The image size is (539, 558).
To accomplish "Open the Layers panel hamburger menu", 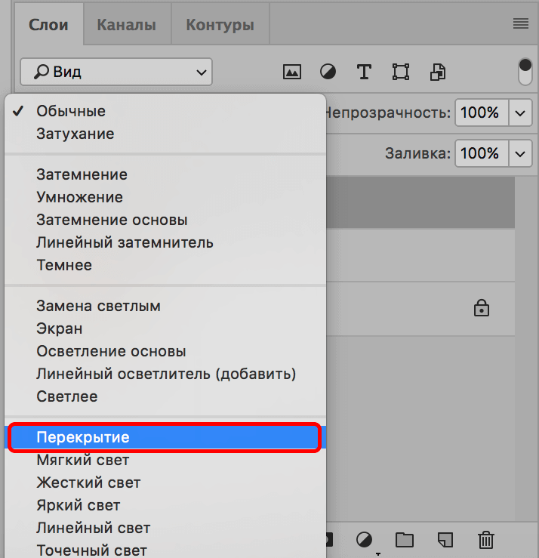I will click(x=521, y=23).
